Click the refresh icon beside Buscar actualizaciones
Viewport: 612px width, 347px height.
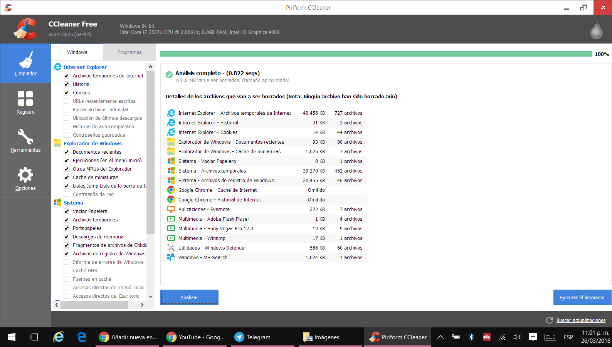550,320
